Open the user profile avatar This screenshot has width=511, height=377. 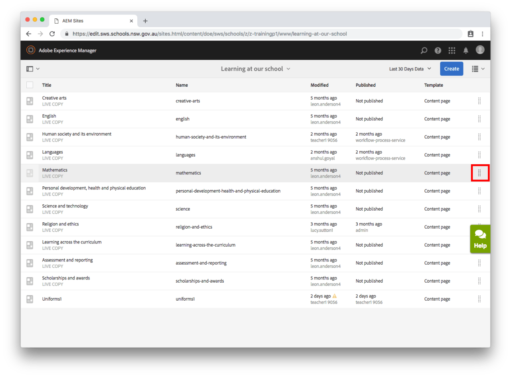[x=480, y=50]
